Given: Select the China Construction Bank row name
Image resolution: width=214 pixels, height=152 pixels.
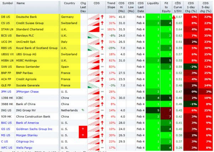Looking at the screenshot, I should pos(33,116).
